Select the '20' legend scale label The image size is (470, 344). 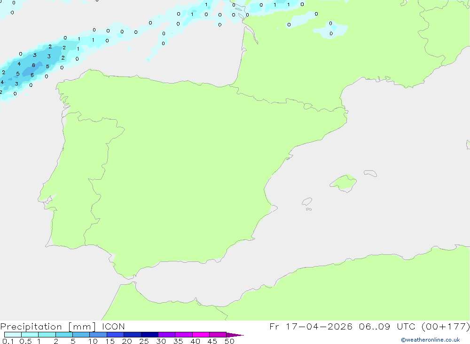[127, 341]
